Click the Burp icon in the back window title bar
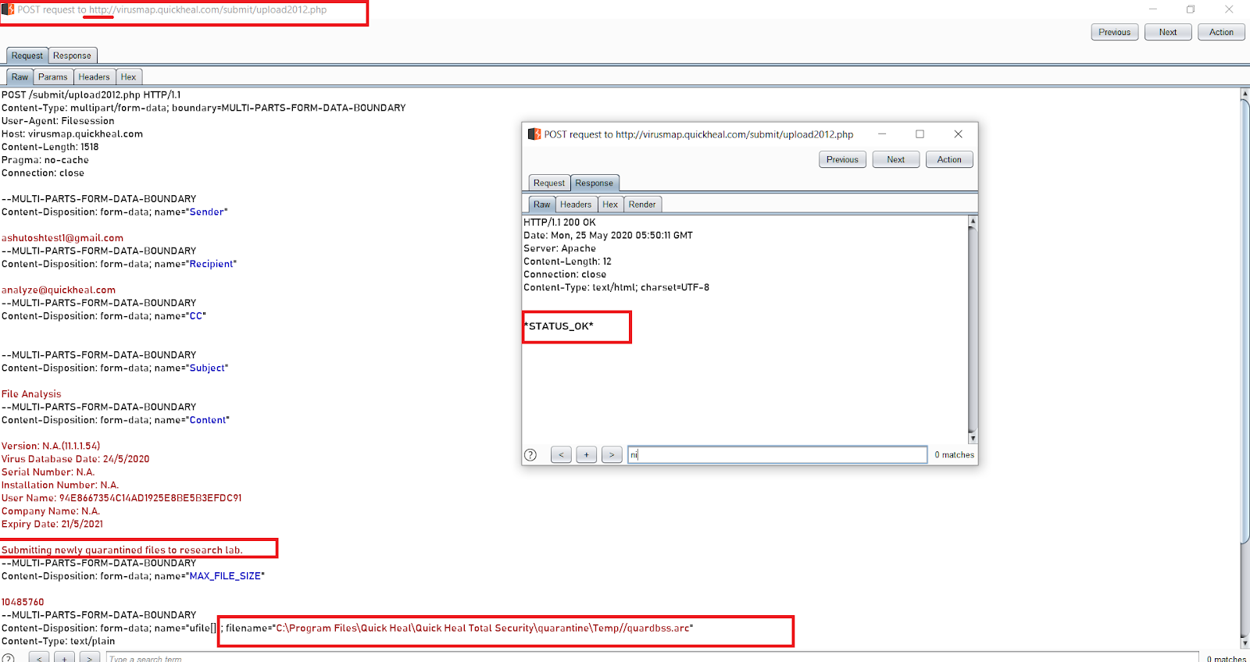Viewport: 1250px width, 662px height. (x=8, y=9)
